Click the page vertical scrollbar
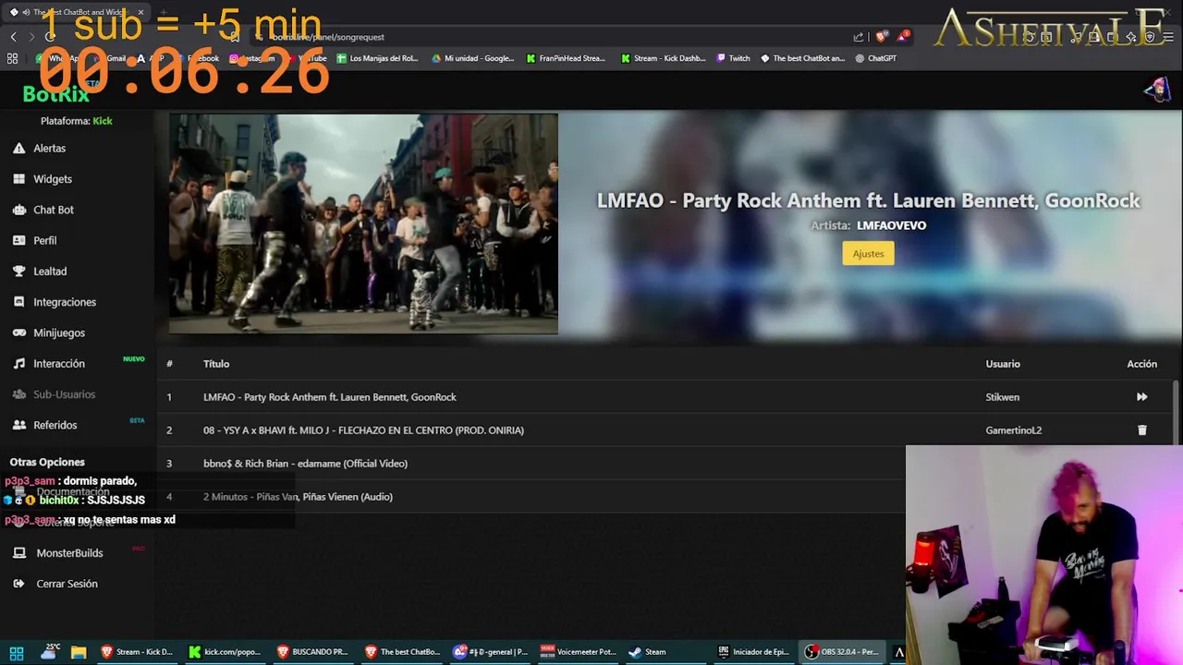Screen dimensions: 1183x665 (1177, 414)
